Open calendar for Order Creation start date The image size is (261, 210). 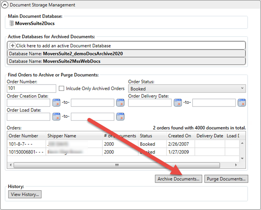pos(56,103)
